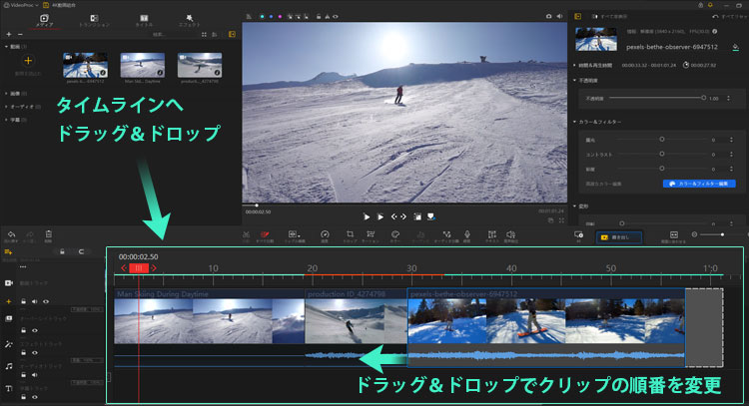Undo the last action
The width and height of the screenshot is (749, 406).
coord(11,236)
